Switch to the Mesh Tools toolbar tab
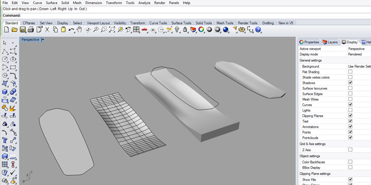The image size is (371, 185). click(225, 23)
